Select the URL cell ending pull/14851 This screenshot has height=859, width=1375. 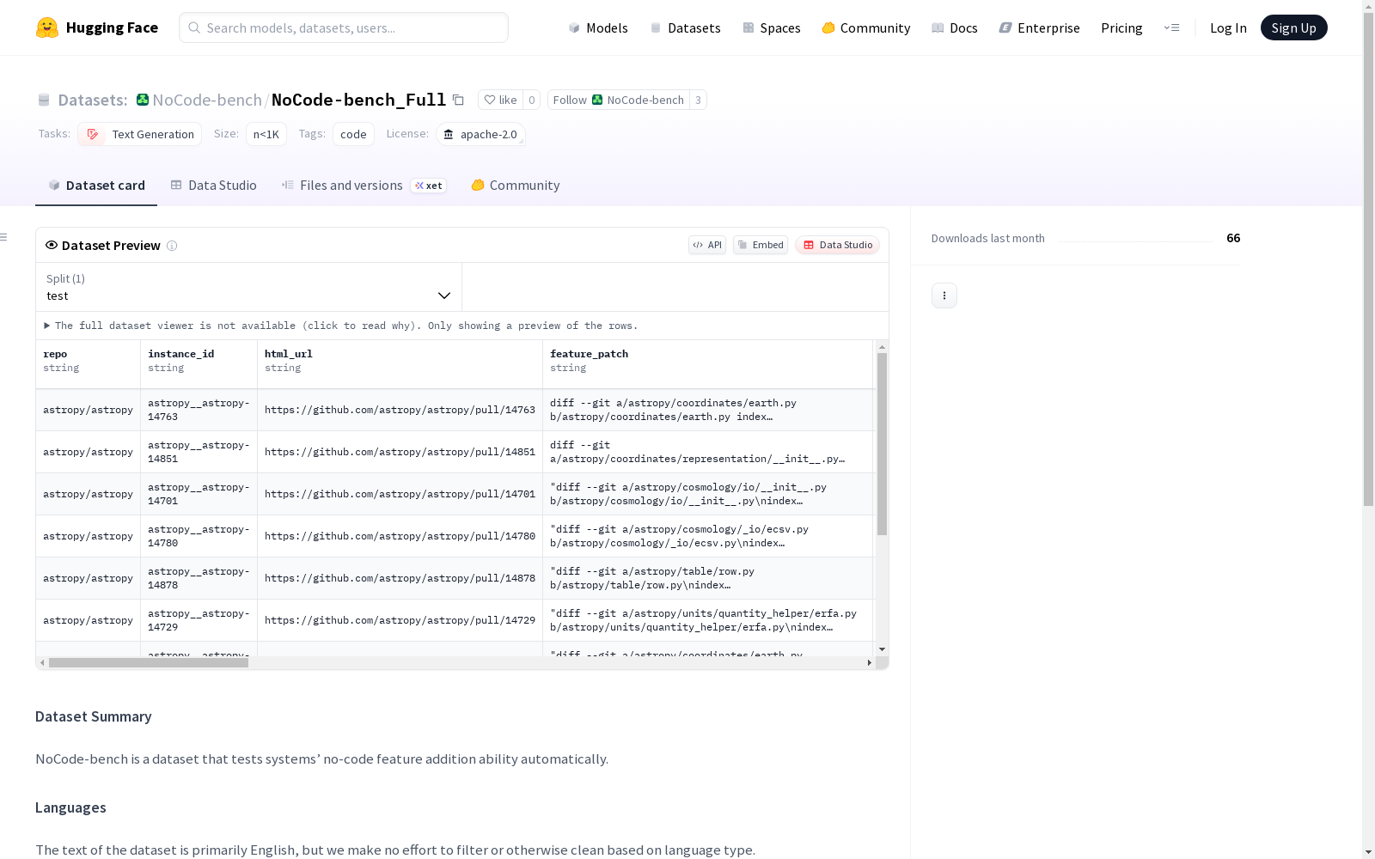point(400,452)
